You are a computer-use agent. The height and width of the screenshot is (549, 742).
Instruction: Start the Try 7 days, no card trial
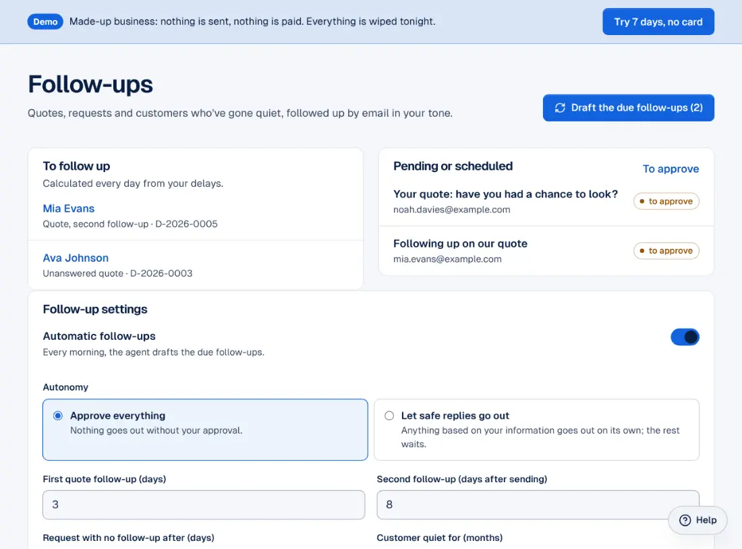point(658,22)
